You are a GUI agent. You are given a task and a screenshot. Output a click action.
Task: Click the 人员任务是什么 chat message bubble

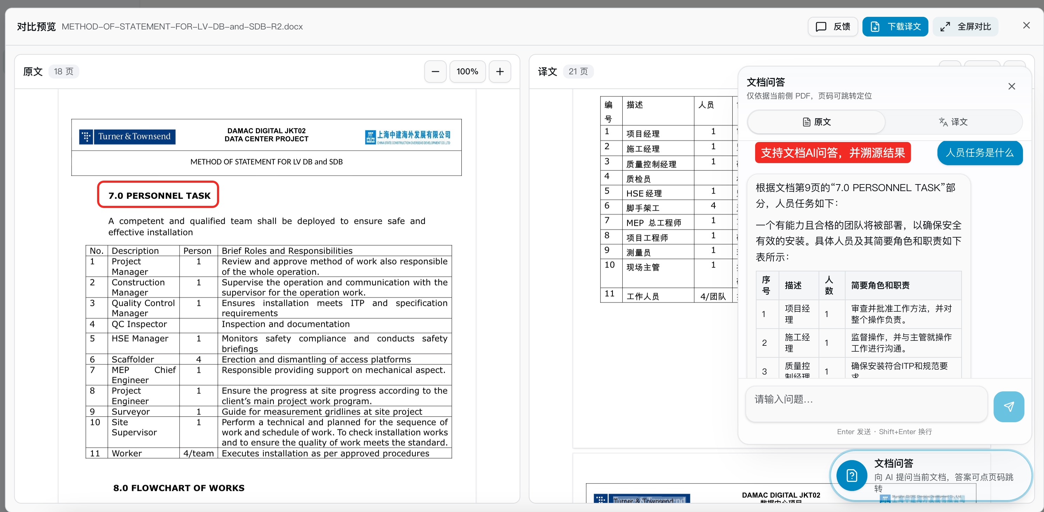pos(979,153)
